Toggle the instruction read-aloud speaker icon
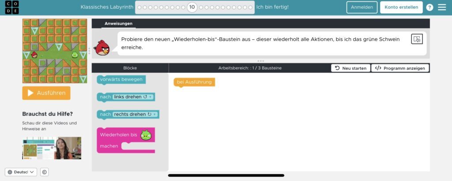The height and width of the screenshot is (181, 452). click(x=417, y=39)
